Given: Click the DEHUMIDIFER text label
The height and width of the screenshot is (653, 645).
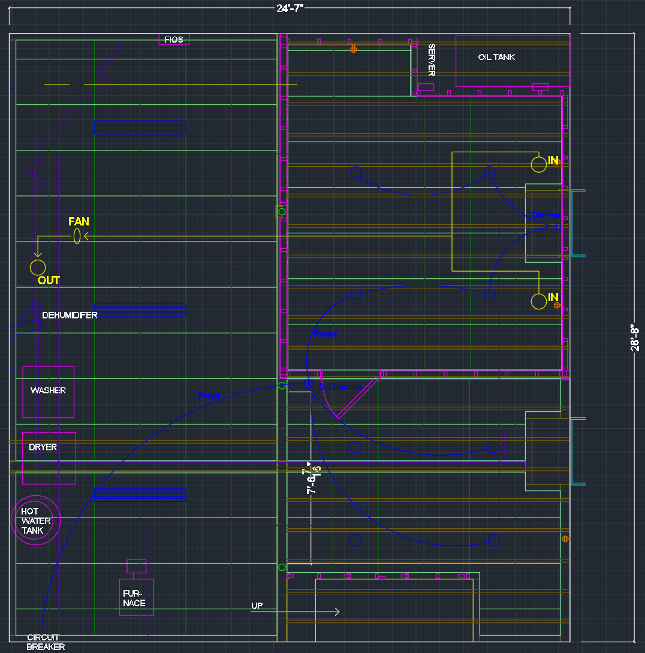Looking at the screenshot, I should point(70,315).
